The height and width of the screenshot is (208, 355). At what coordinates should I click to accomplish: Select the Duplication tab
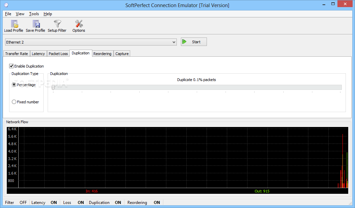pos(80,53)
